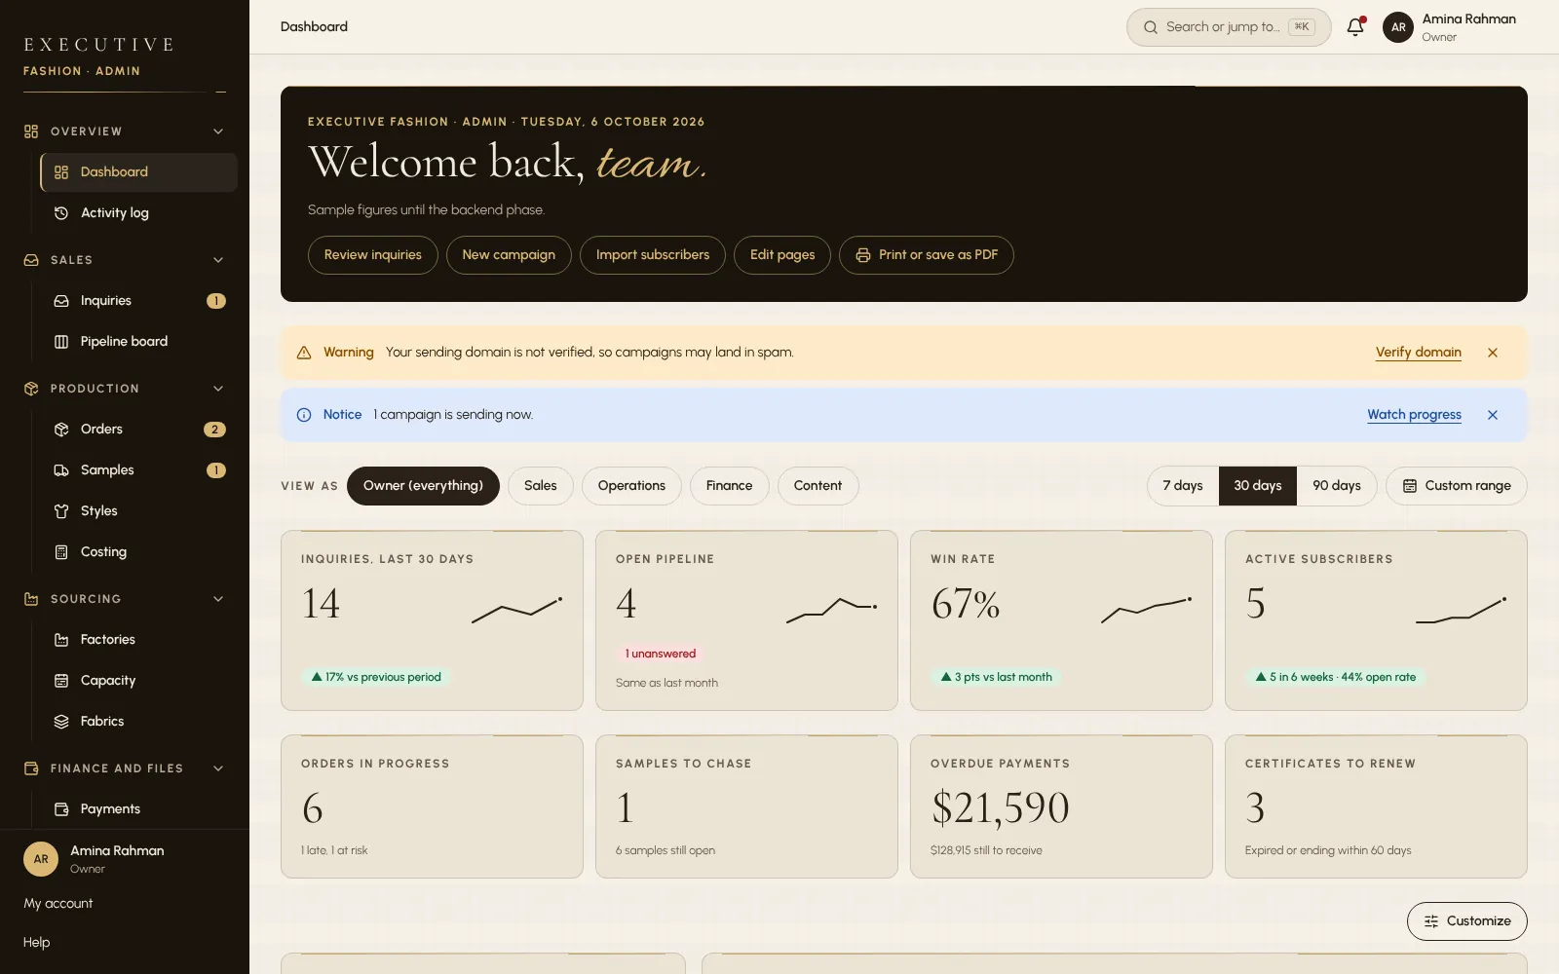Dismiss the campaign sending notice
1559x974 pixels.
(1493, 415)
